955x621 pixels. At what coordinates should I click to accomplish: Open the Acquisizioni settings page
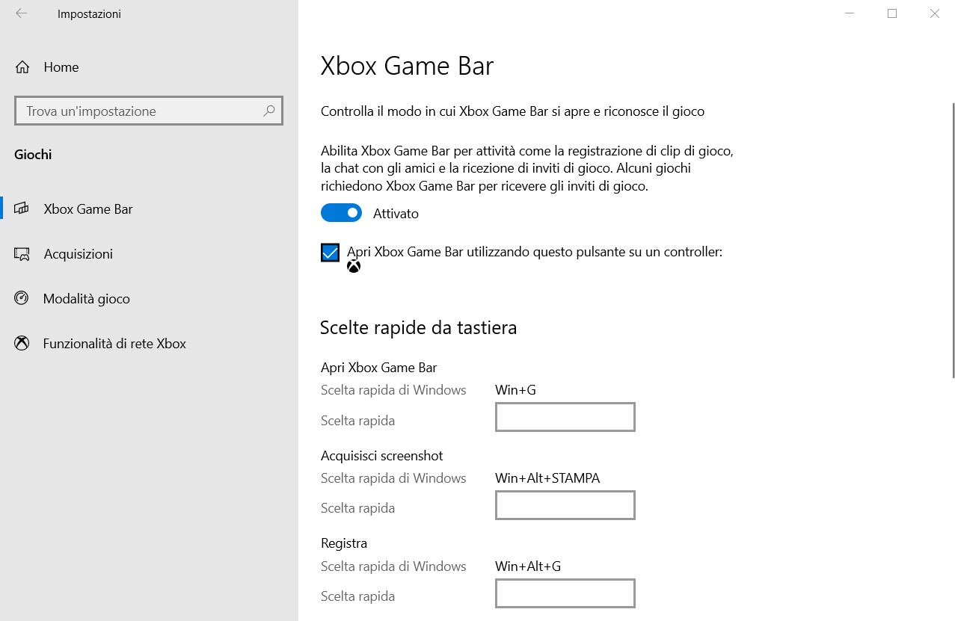(x=149, y=254)
